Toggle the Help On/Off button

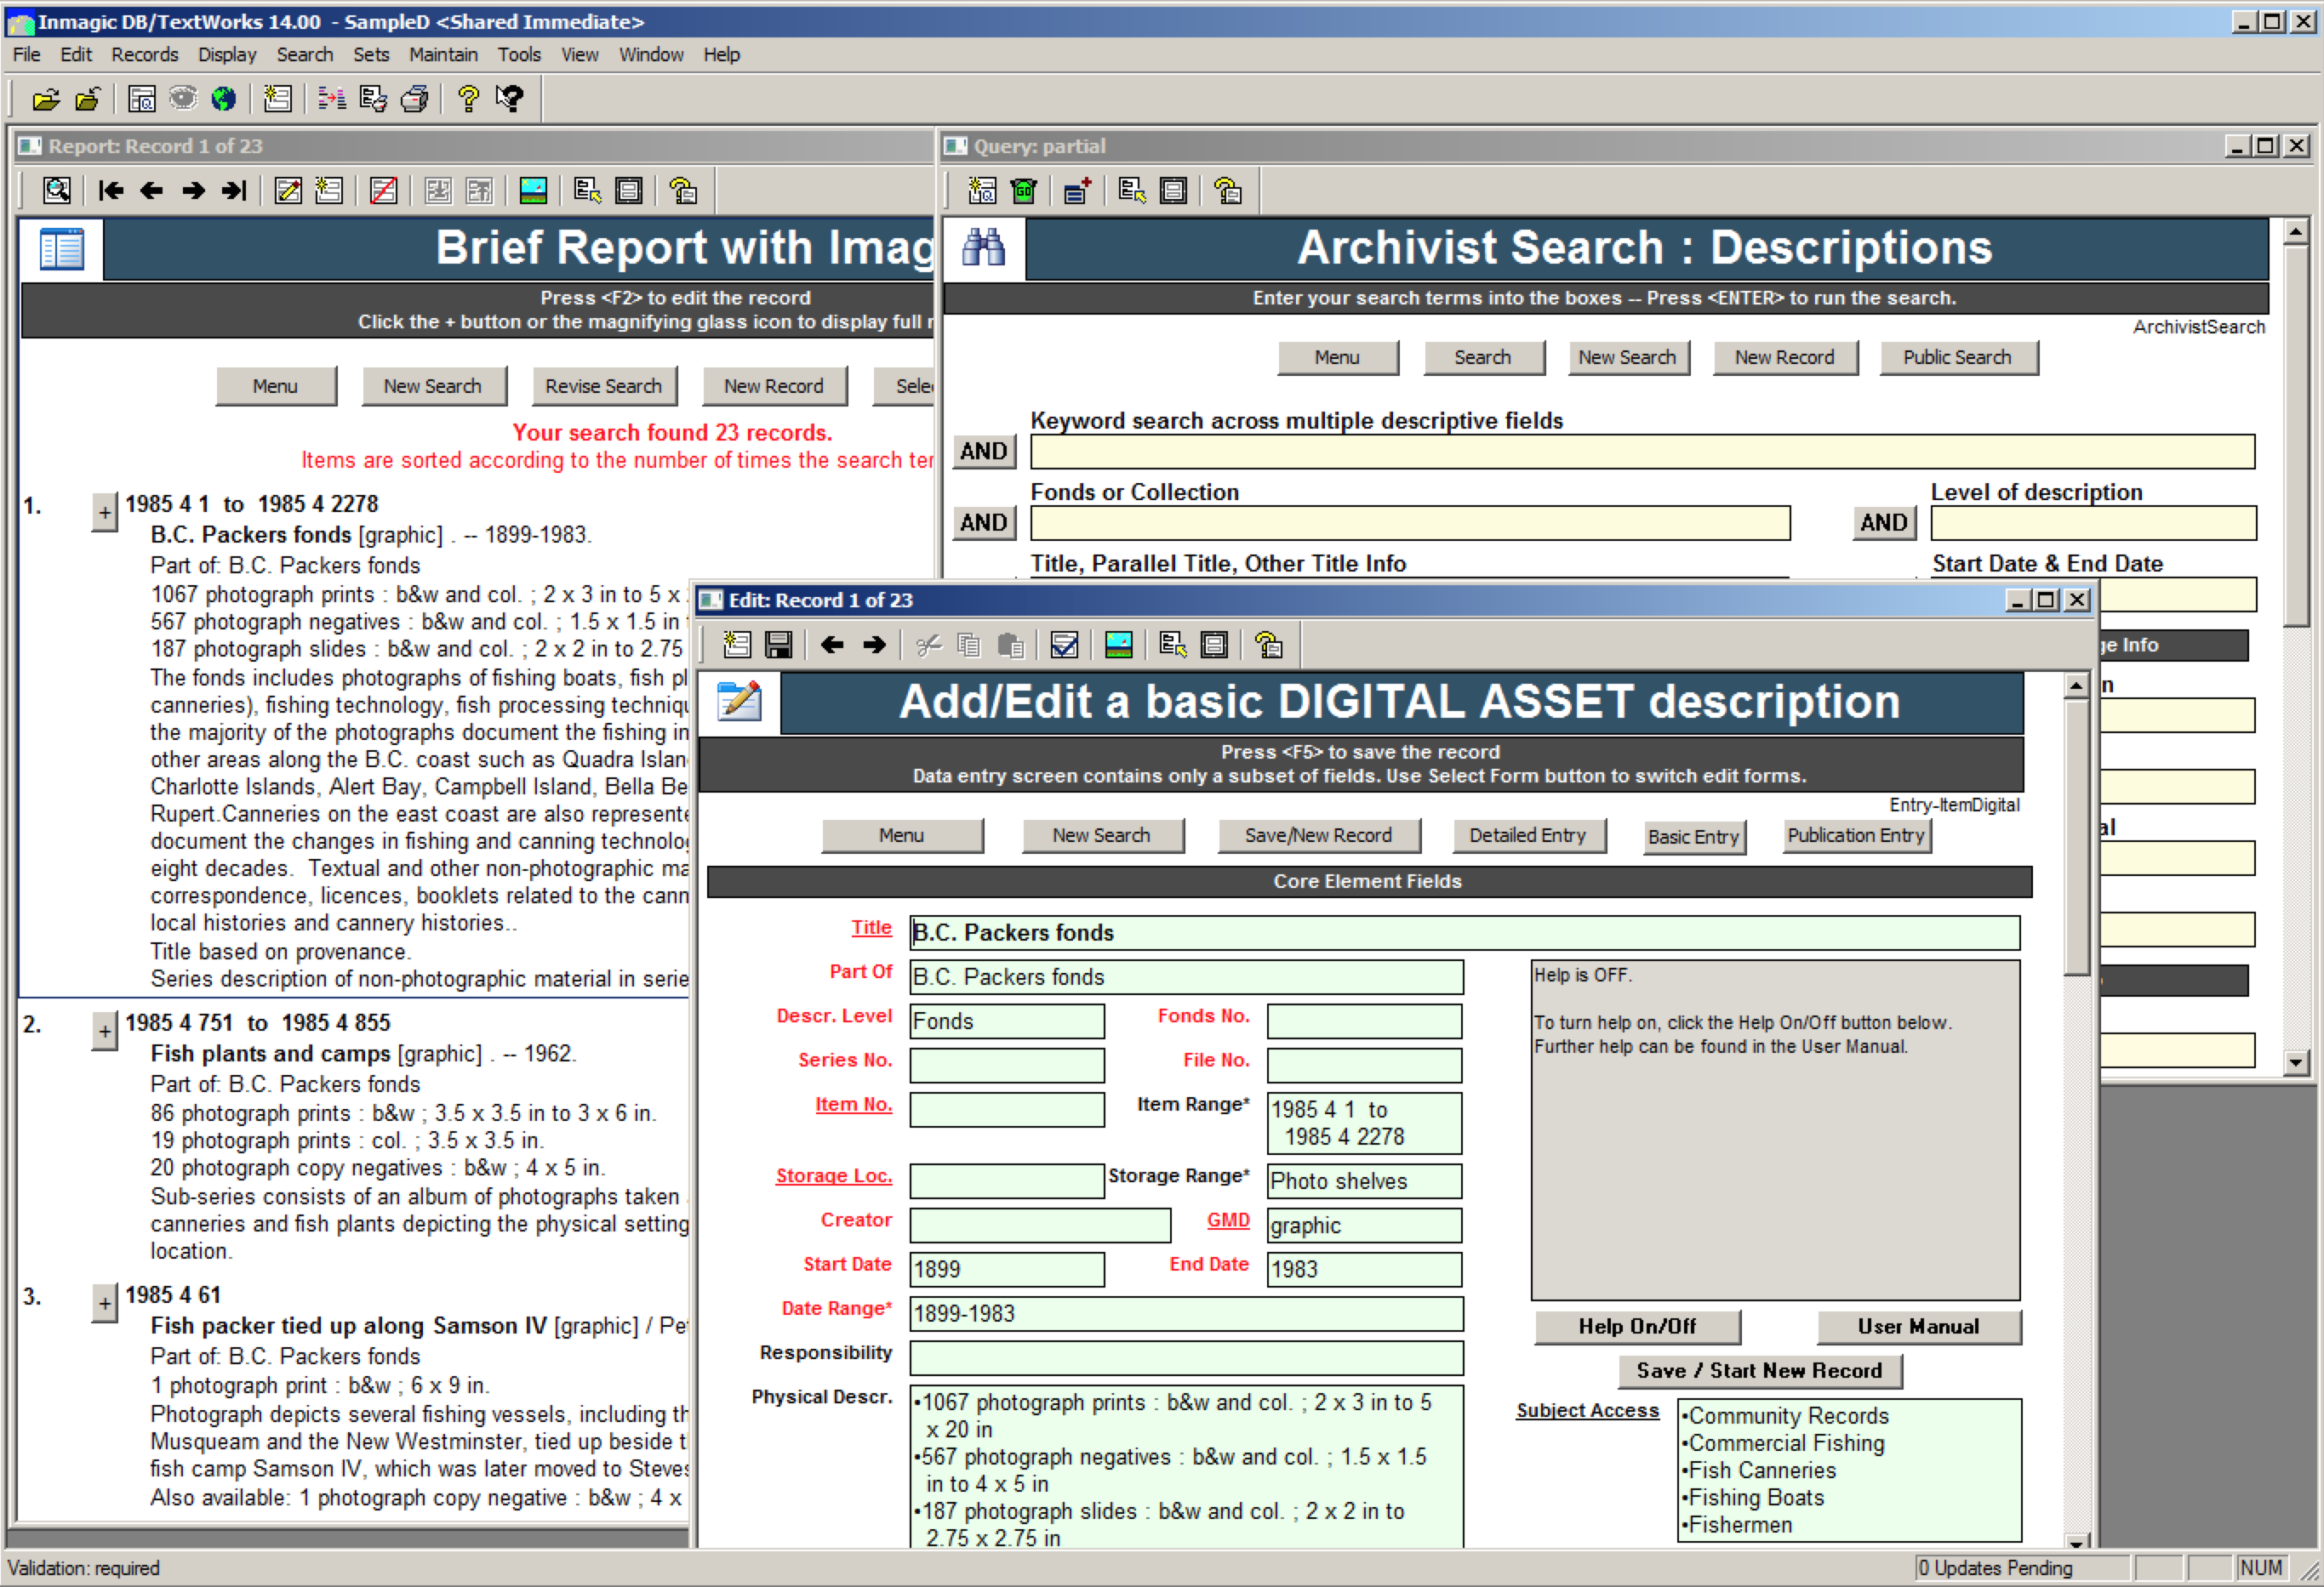click(1637, 1326)
